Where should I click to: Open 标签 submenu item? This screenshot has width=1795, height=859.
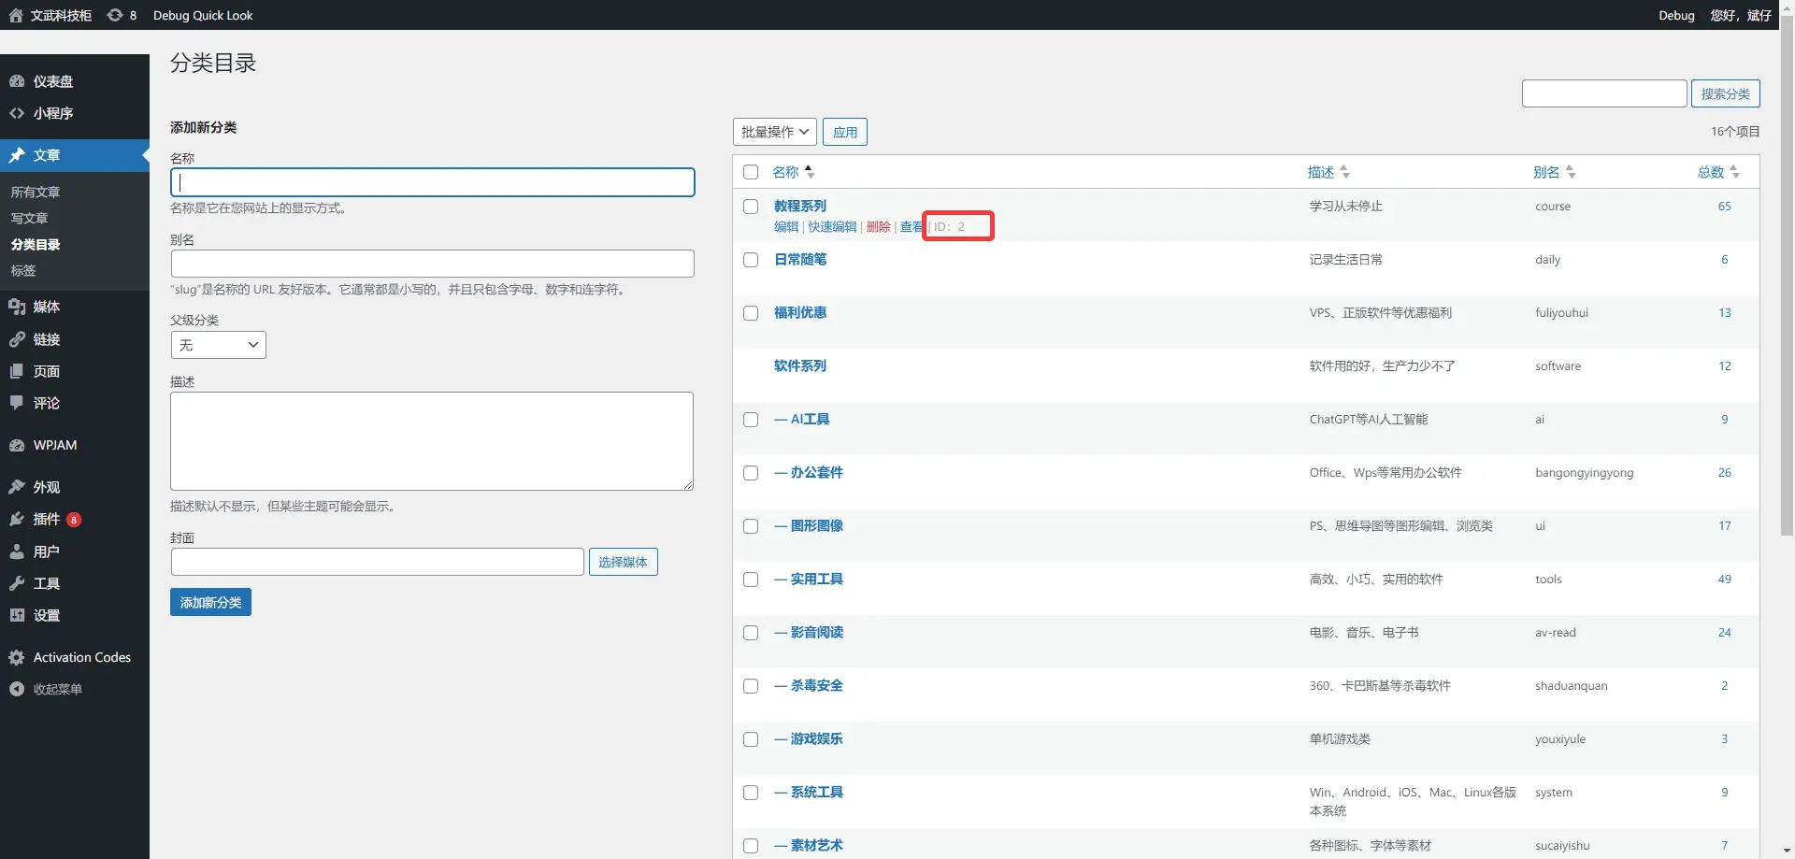(x=23, y=270)
